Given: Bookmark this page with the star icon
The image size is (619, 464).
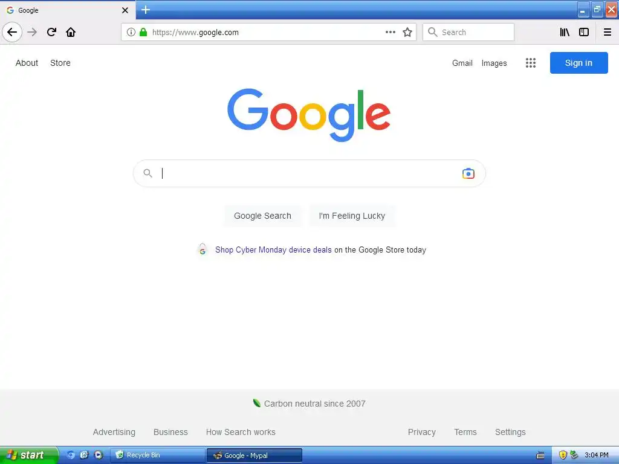Looking at the screenshot, I should tap(407, 33).
